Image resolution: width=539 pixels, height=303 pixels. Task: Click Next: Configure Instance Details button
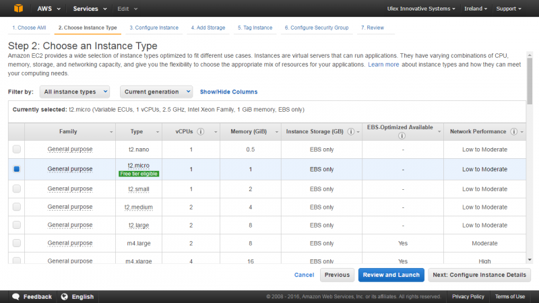479,275
